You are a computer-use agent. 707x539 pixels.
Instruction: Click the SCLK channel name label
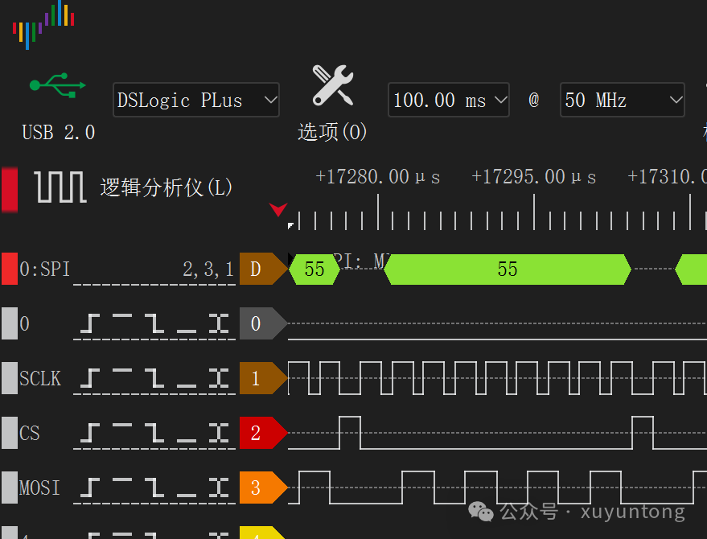[40, 378]
